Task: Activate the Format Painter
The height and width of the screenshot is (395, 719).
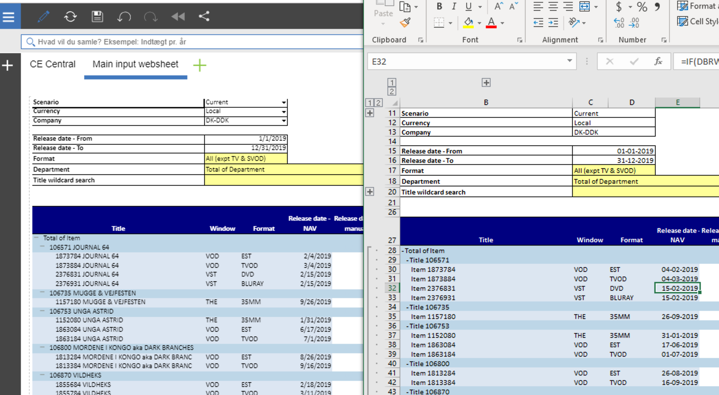Action: (405, 23)
